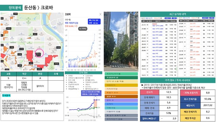Click the 단지 내 소음 적음 tag
Screen dimensions: 217x122
pyautogui.click(x=121, y=81)
